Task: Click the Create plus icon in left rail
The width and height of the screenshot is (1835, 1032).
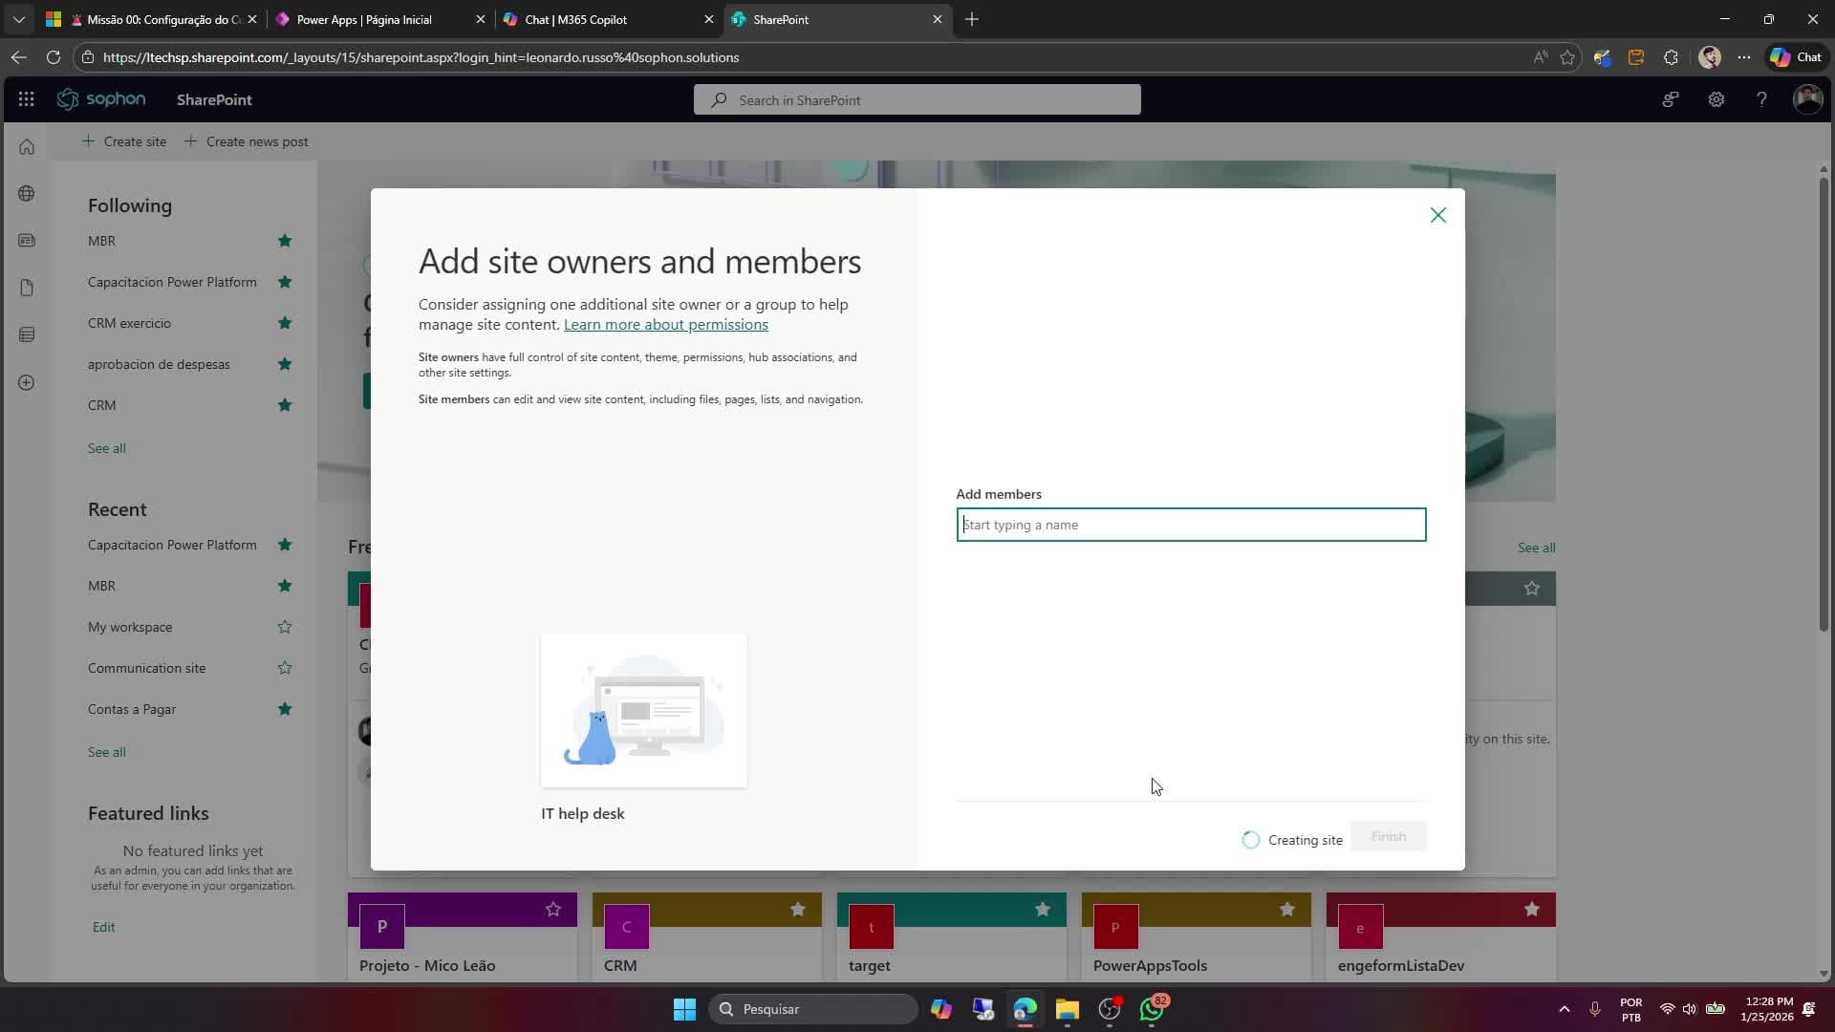Action: point(27,382)
